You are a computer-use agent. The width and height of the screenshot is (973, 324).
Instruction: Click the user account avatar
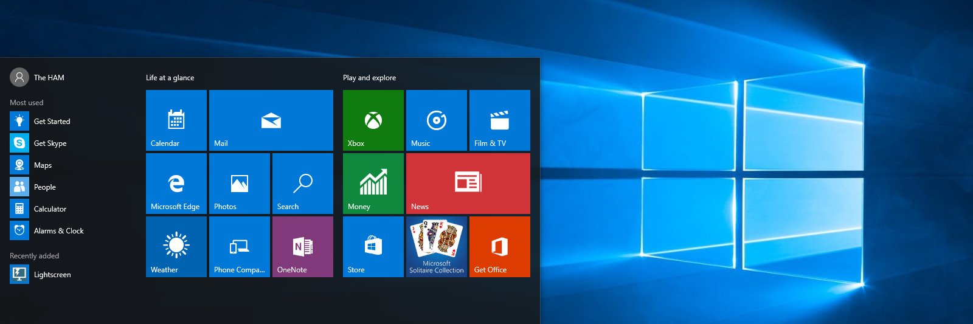tap(19, 77)
